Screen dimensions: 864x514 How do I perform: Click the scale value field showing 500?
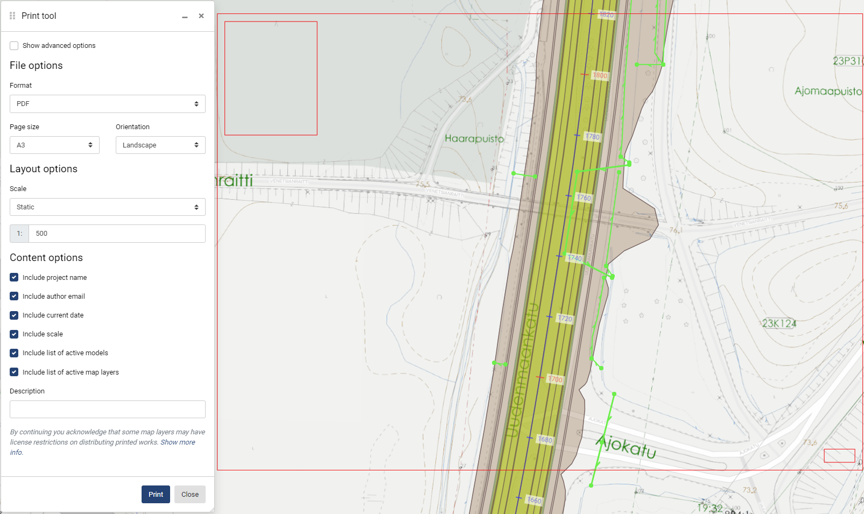pos(117,234)
